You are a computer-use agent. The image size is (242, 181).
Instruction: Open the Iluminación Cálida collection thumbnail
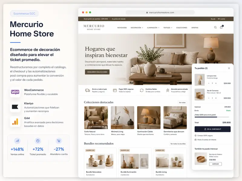(149, 118)
